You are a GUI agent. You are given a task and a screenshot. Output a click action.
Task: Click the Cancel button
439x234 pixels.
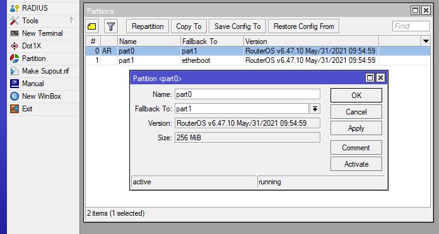point(356,112)
